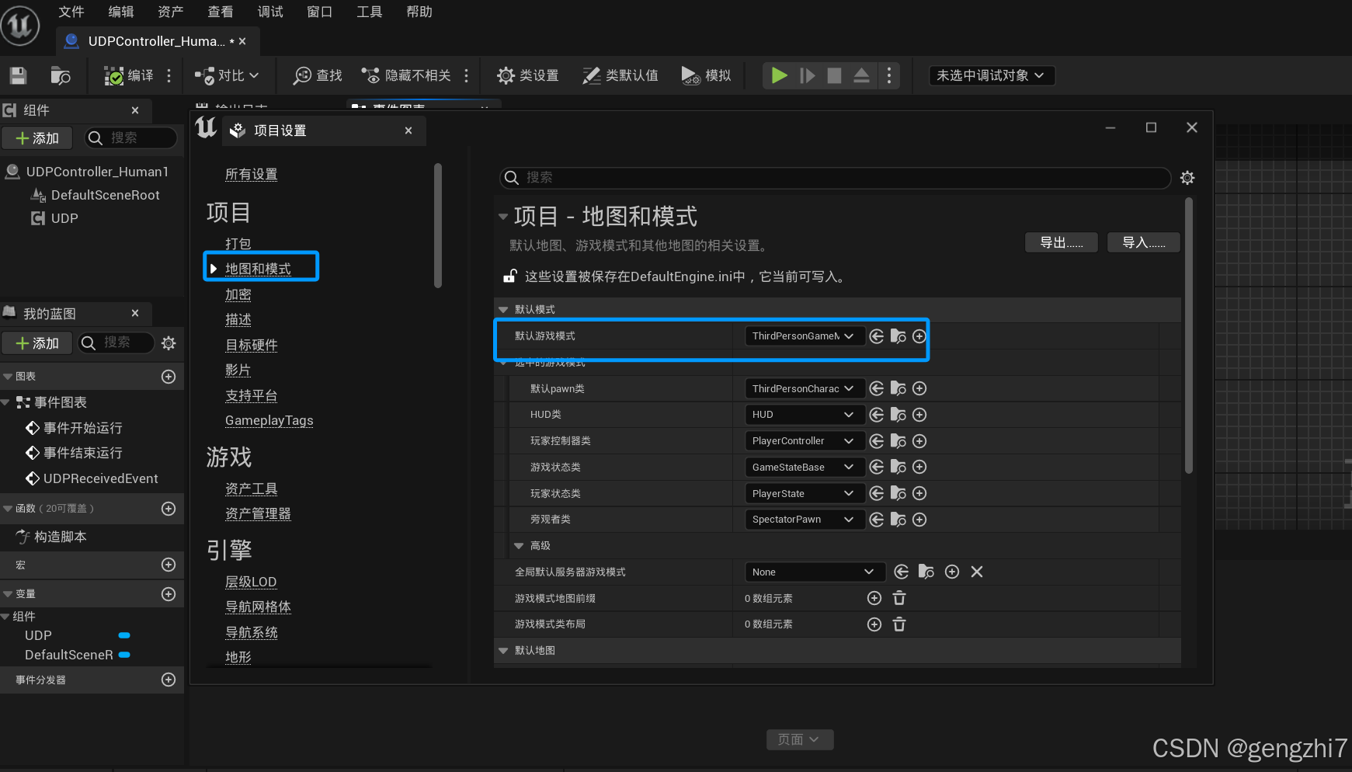Collapse the 高级 section
This screenshot has height=772, width=1352.
(519, 545)
